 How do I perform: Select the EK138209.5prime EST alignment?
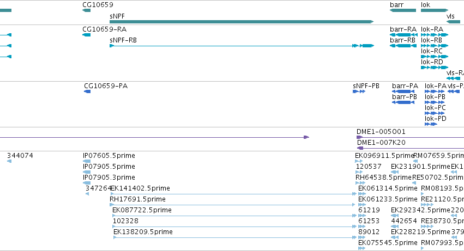(235, 237)
